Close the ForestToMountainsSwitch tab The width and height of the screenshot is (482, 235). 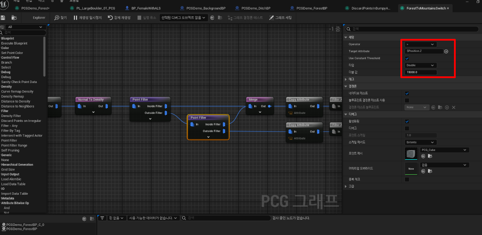coord(448,8)
